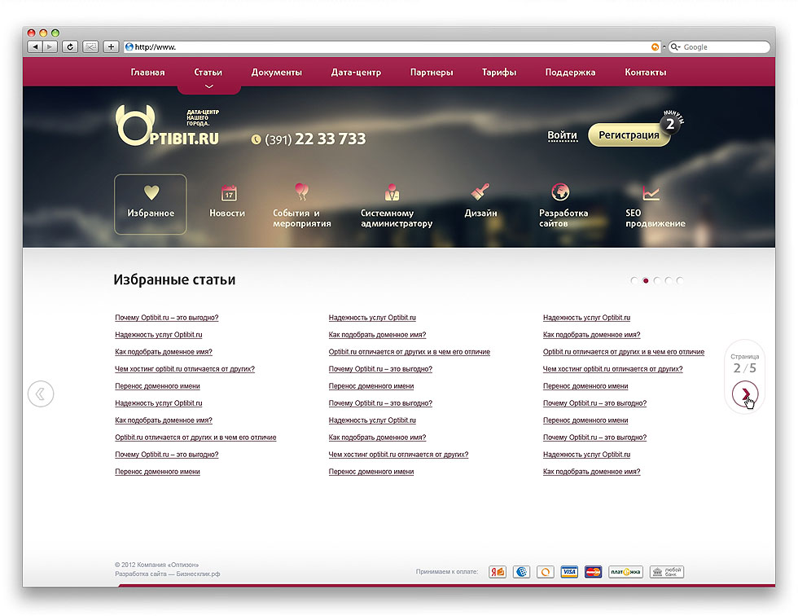Select the fourth pagination dot

669,280
